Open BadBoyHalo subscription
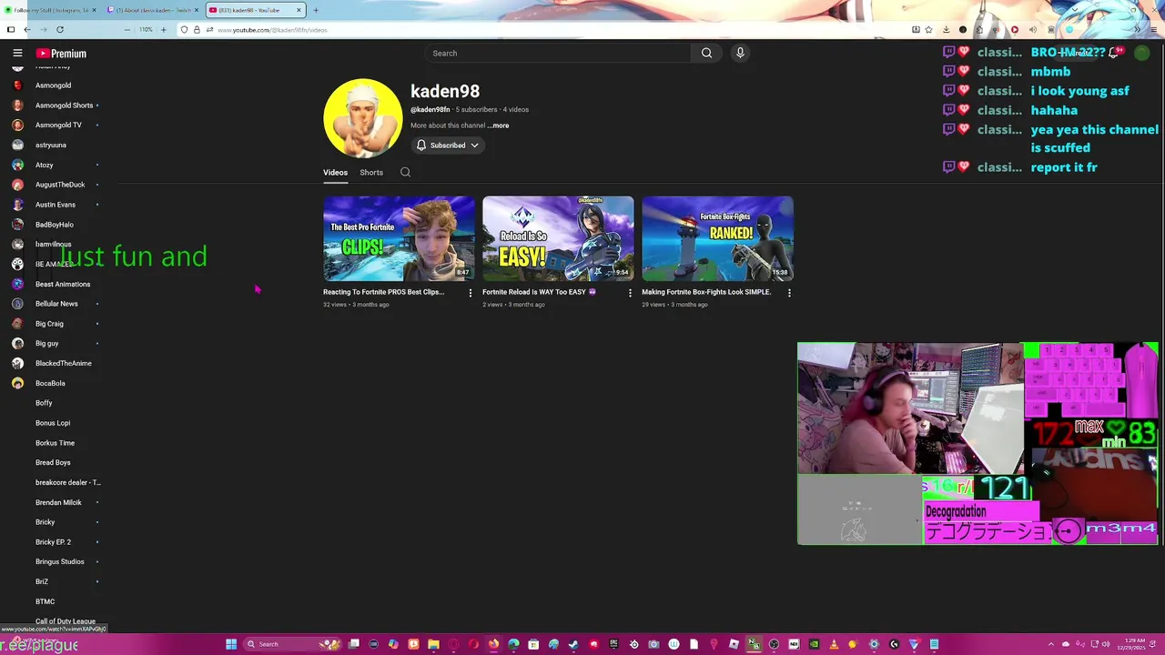The height and width of the screenshot is (655, 1165). pyautogui.click(x=55, y=225)
